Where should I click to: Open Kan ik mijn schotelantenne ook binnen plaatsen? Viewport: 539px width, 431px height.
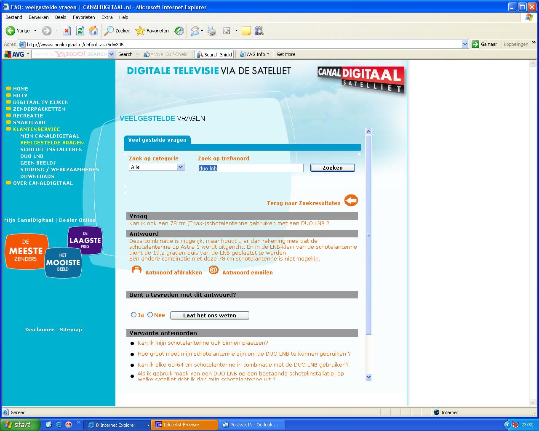click(203, 343)
